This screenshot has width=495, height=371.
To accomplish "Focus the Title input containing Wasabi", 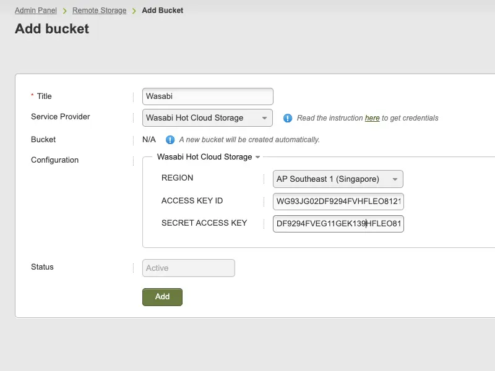I will [208, 96].
